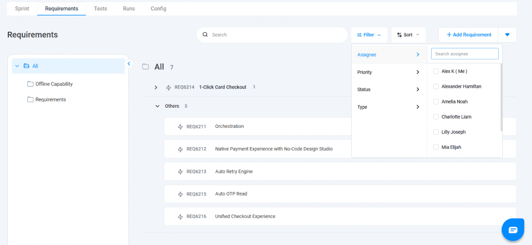Tick the Amelia Noah checkbox
This screenshot has height=245, width=532.
point(436,101)
